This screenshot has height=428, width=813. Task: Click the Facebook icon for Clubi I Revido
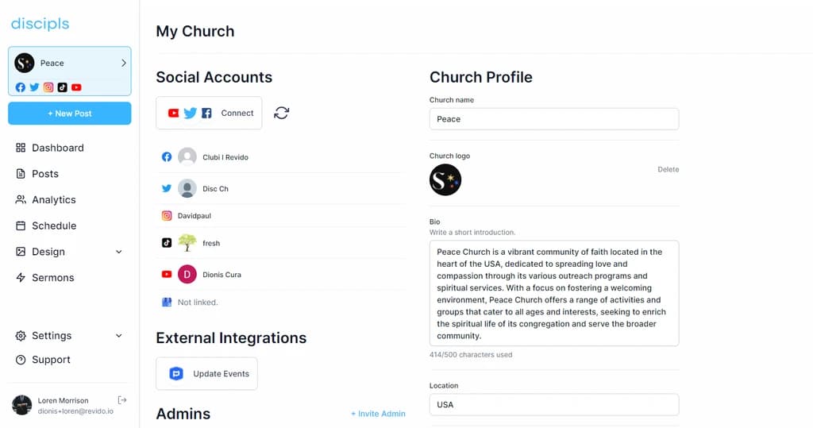pyautogui.click(x=167, y=157)
